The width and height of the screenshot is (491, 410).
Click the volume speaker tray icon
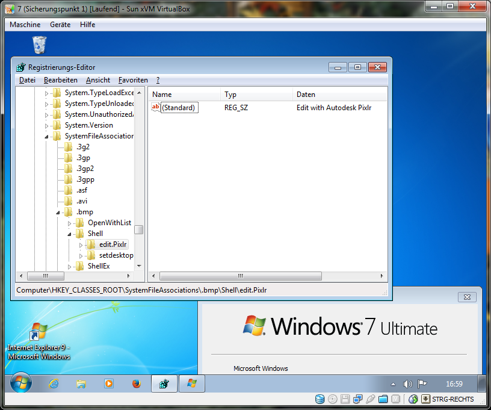click(x=407, y=384)
